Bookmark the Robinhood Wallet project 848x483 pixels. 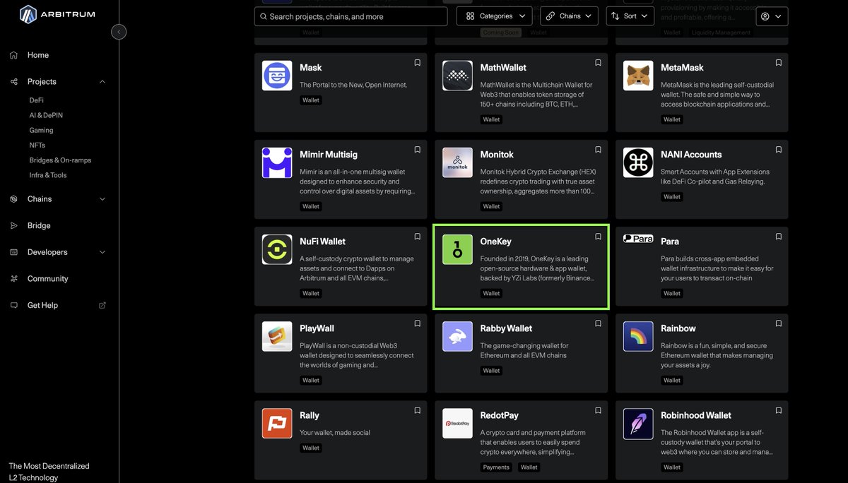779,410
